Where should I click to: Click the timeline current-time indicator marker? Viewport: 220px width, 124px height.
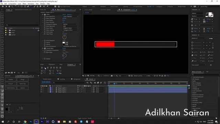pos(114,83)
